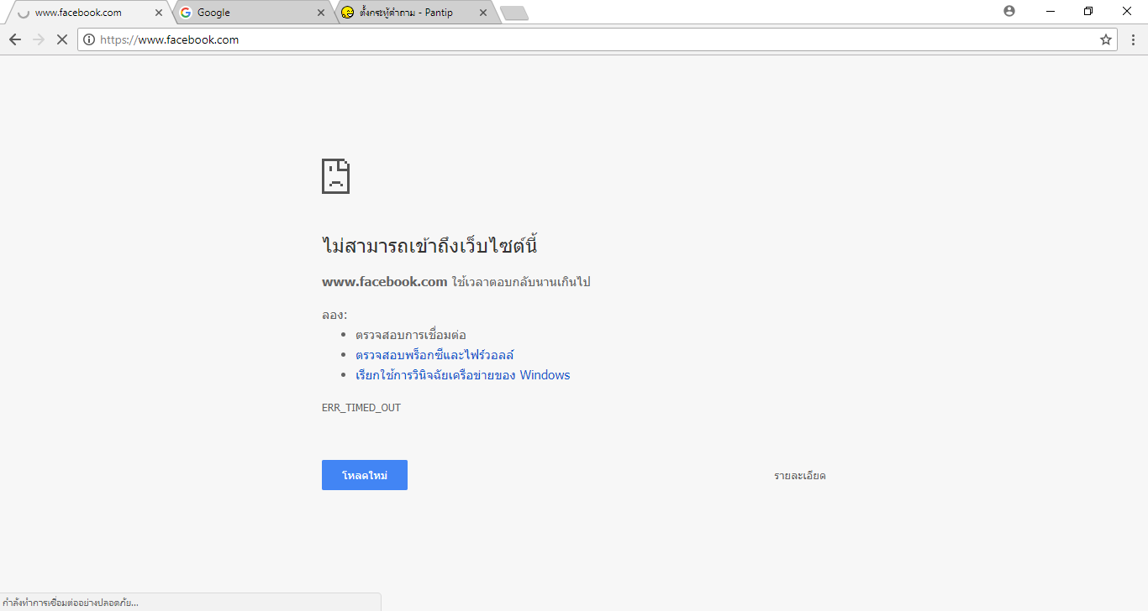This screenshot has height=611, width=1148.
Task: Close the Chrome window
Action: 1127,11
